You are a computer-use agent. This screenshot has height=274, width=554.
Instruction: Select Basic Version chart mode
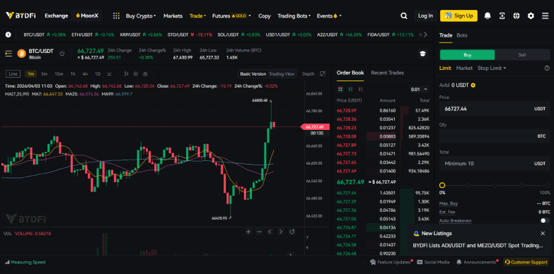point(253,73)
